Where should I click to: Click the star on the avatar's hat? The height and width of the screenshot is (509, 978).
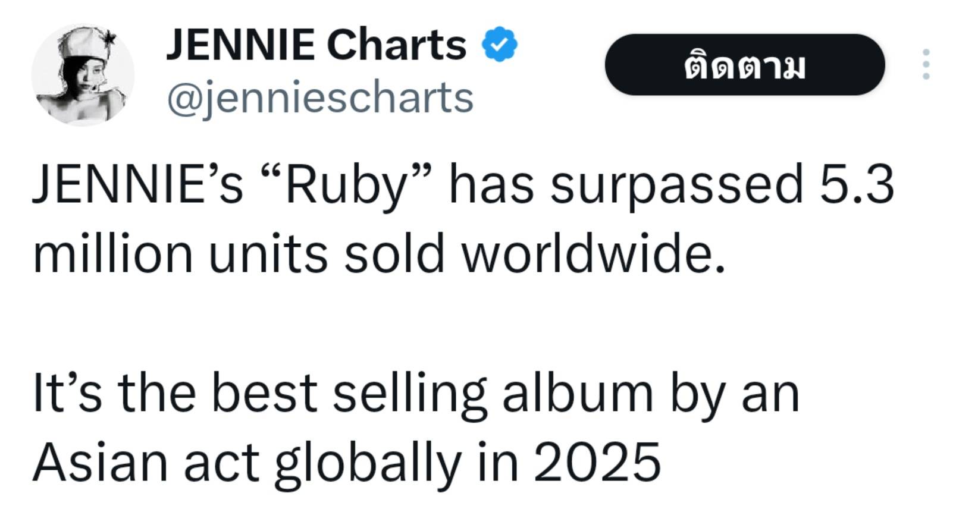click(109, 39)
